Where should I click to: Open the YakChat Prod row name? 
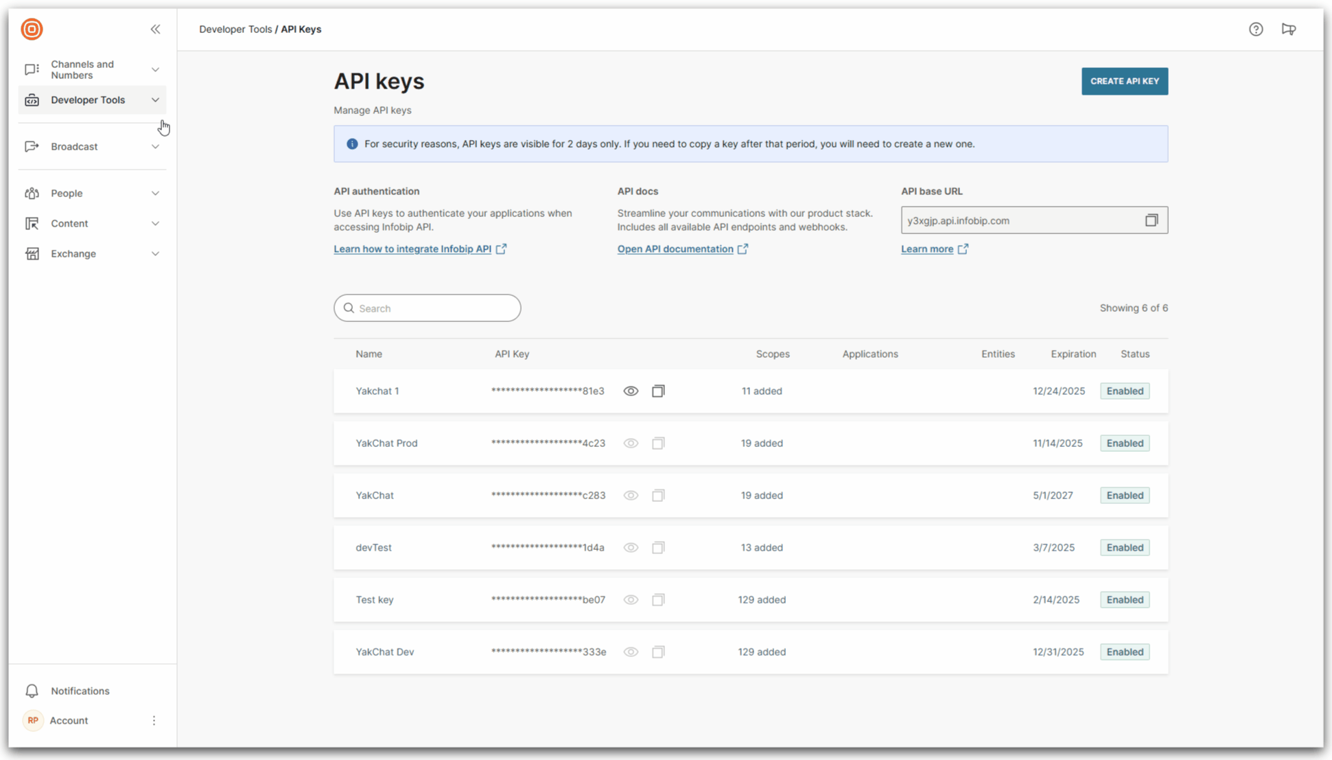[x=386, y=443]
